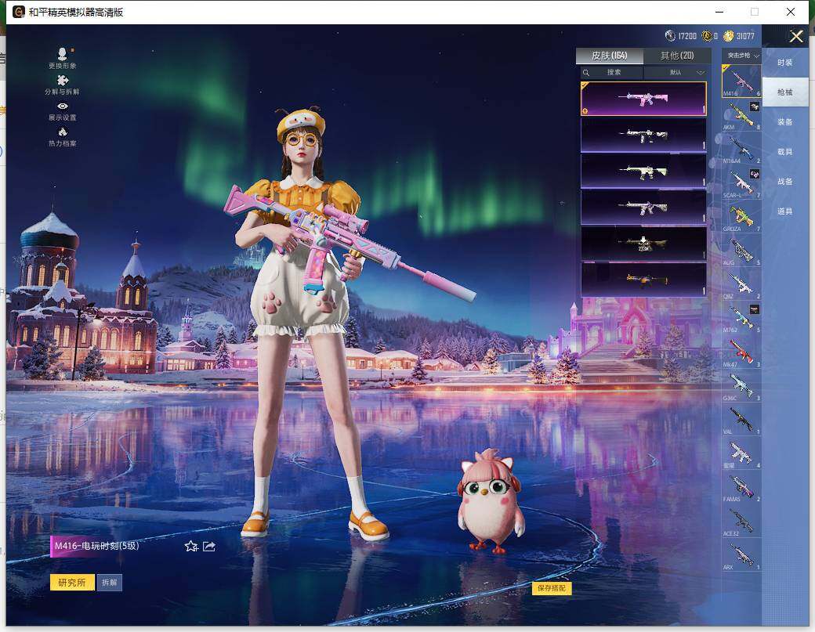Select the second white patterned skin card
Image resolution: width=815 pixels, height=632 pixels.
tap(643, 135)
